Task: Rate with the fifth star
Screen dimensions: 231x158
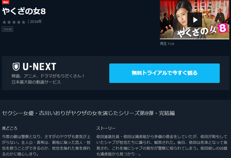Action: [24, 22]
